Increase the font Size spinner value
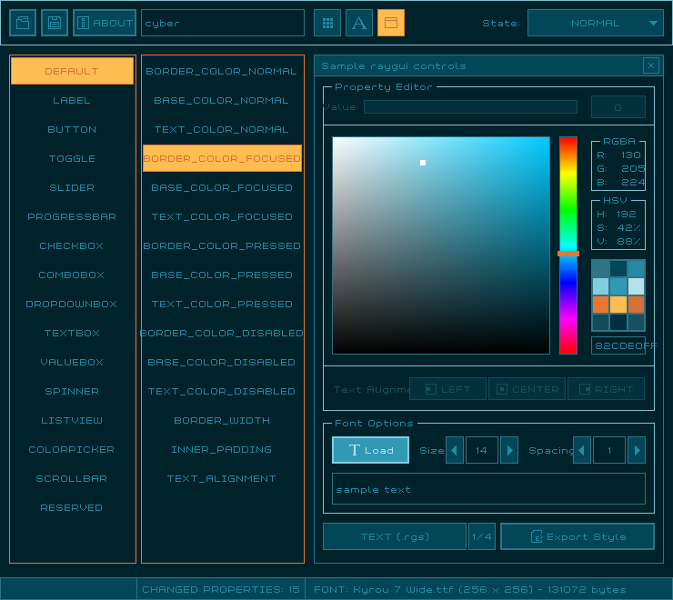Screen dimensions: 673x600 tap(509, 450)
